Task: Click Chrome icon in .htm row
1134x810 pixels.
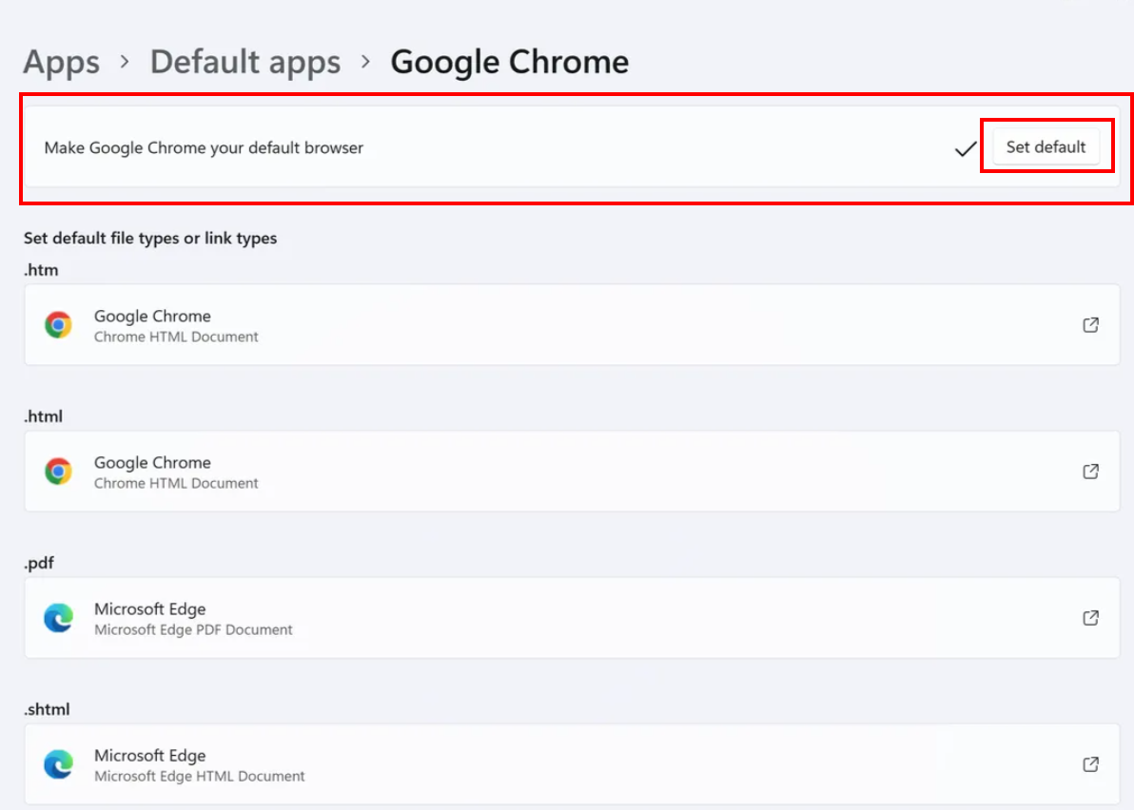Action: pyautogui.click(x=59, y=324)
